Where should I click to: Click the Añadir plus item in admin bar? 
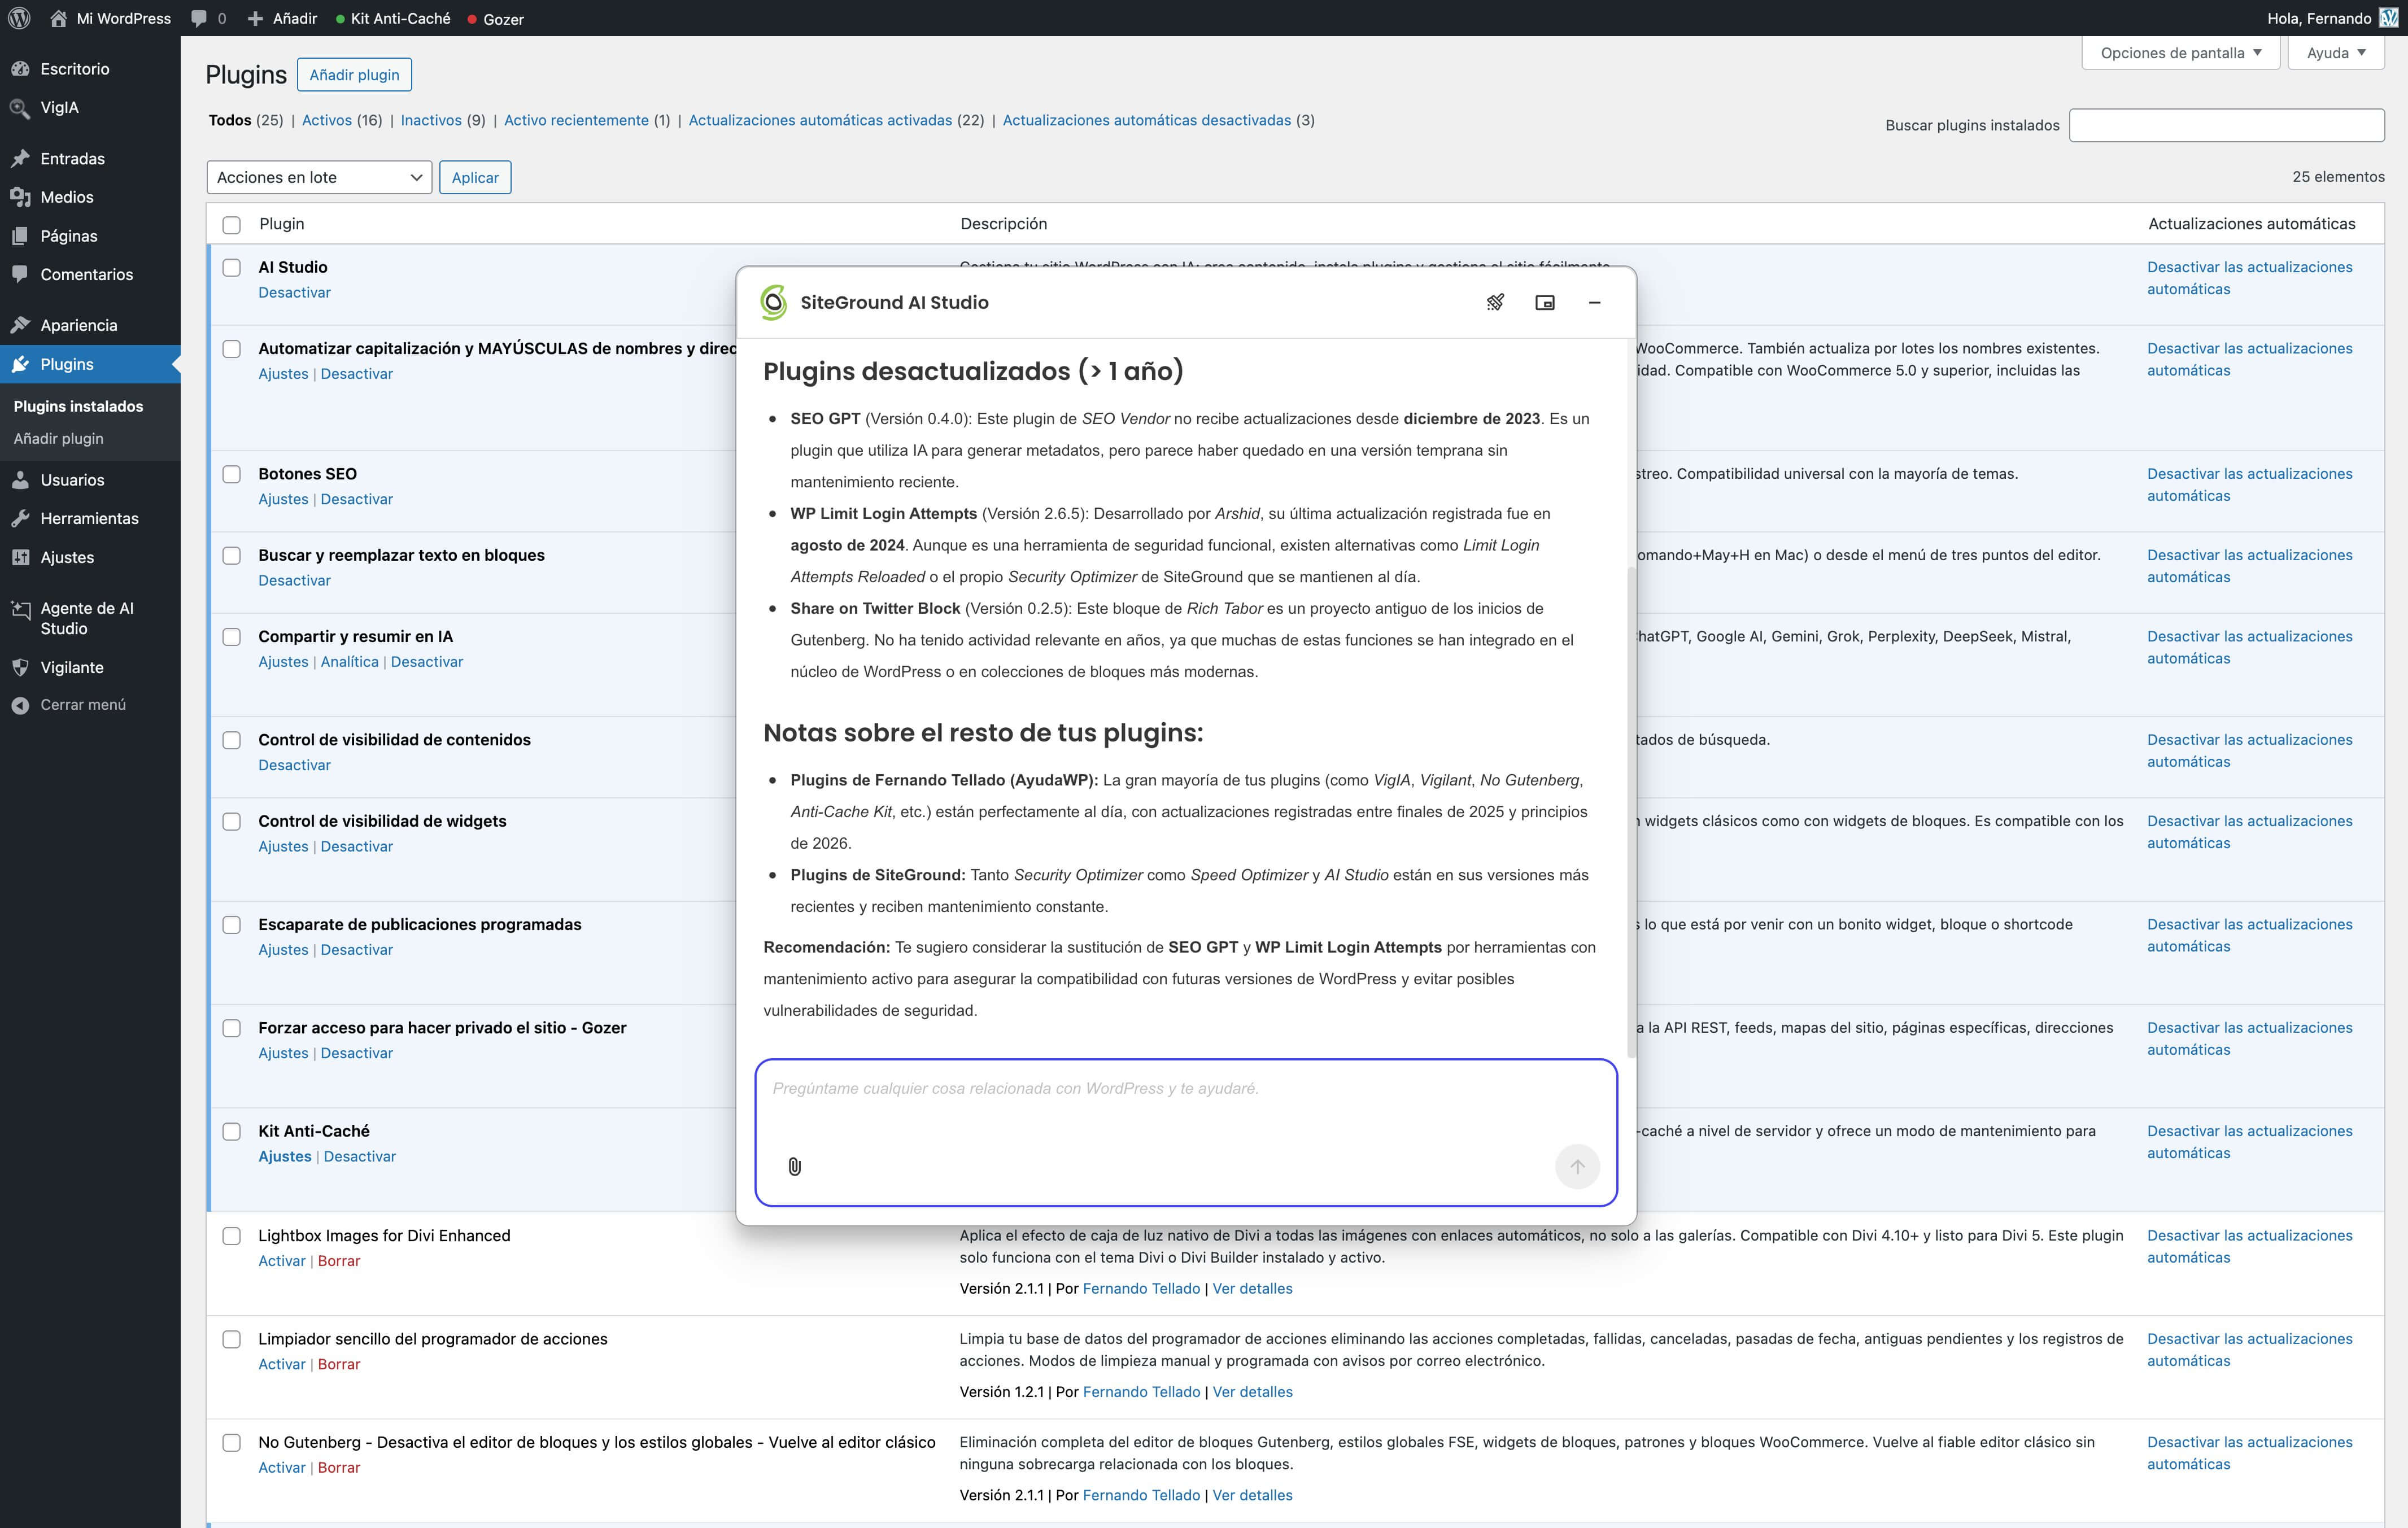pyautogui.click(x=282, y=18)
